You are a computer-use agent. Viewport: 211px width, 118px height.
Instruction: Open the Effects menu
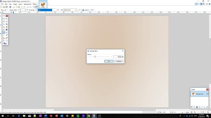coord(35,4)
